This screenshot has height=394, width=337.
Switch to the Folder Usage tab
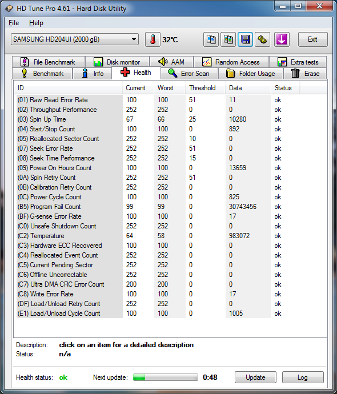pyautogui.click(x=251, y=73)
